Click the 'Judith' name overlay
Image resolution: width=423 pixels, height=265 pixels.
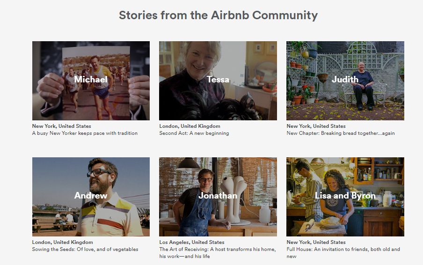pos(345,79)
